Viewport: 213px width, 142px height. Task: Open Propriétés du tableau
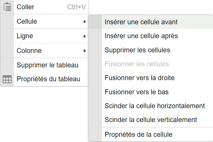[48, 79]
